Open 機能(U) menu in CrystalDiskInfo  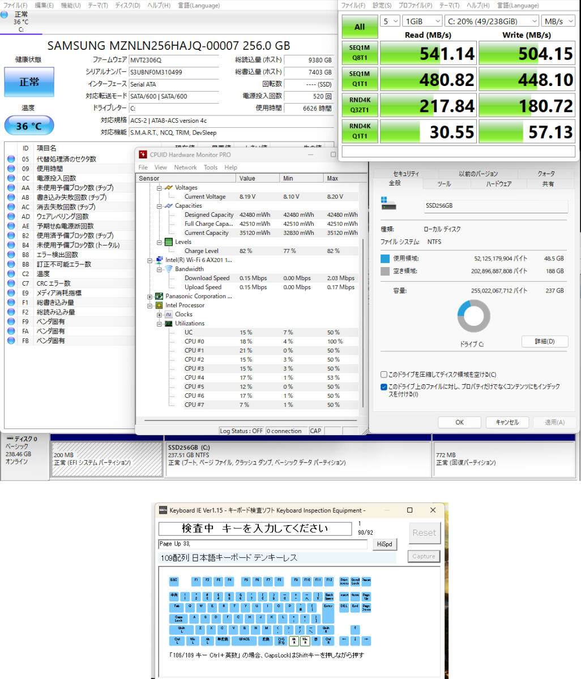coord(70,5)
